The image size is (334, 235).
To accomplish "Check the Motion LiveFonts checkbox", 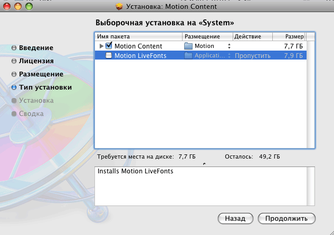I will pos(109,55).
